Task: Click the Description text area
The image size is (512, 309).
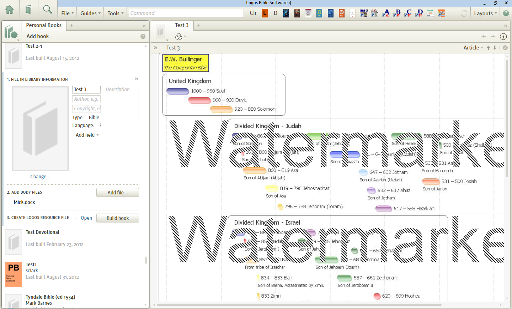Action: [121, 129]
